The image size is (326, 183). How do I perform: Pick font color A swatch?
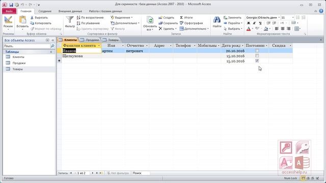pyautogui.click(x=249, y=29)
